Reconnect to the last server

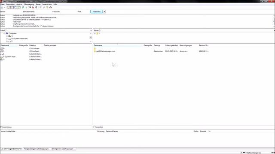(36, 7)
